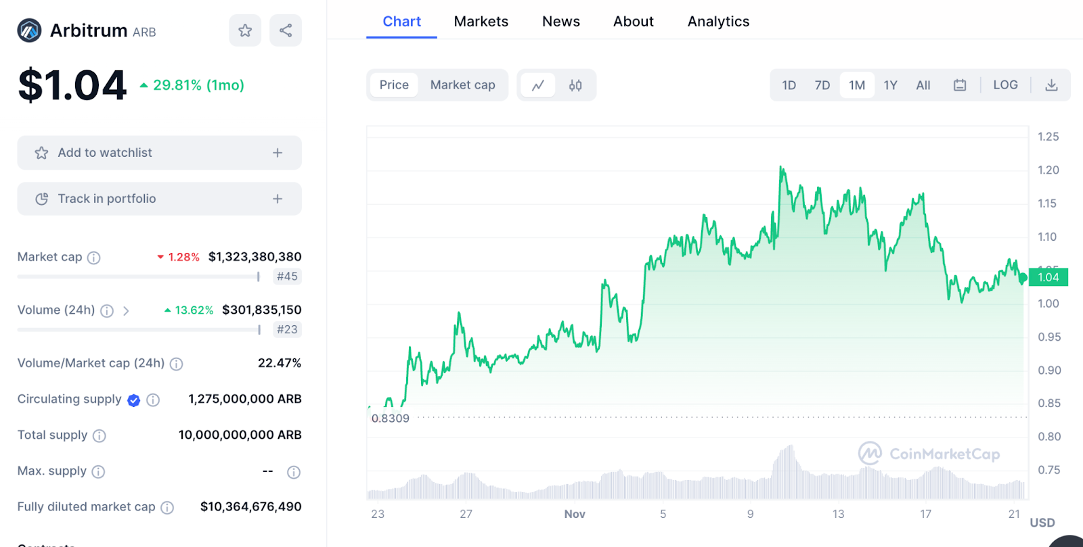Select Price chart mode
The width and height of the screenshot is (1083, 547).
tap(394, 85)
